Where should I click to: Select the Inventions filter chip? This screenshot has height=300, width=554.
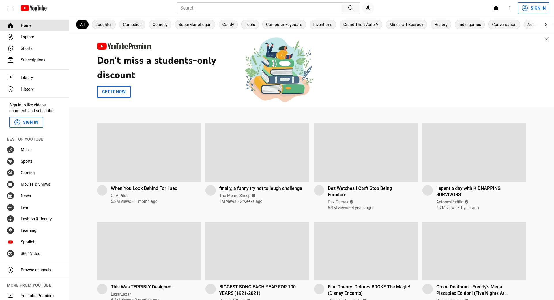(x=323, y=25)
